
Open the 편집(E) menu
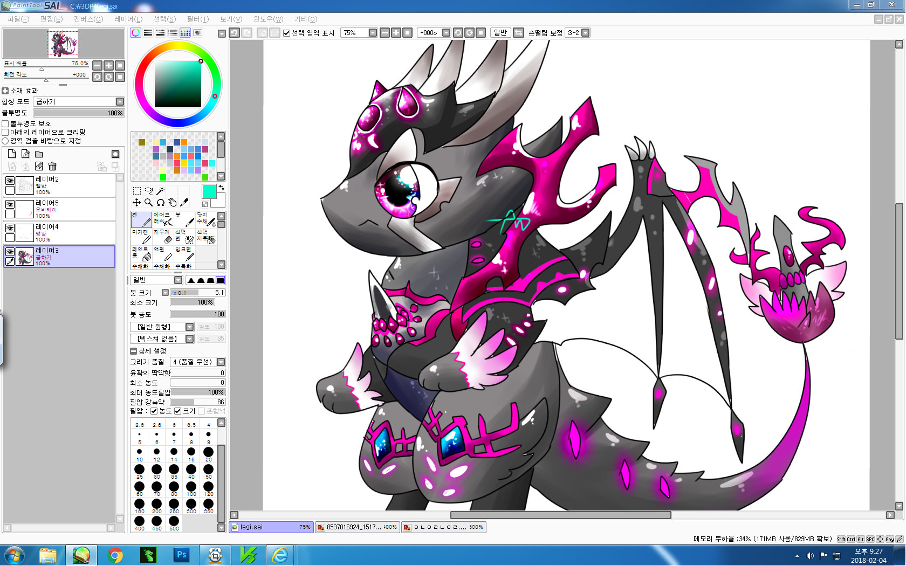pos(51,19)
